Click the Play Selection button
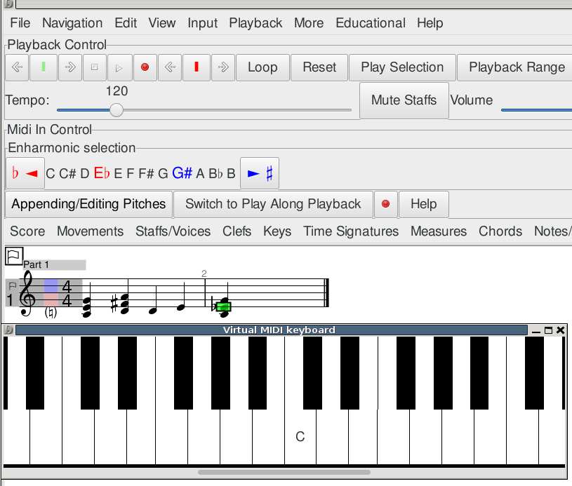The image size is (572, 486). coord(402,67)
